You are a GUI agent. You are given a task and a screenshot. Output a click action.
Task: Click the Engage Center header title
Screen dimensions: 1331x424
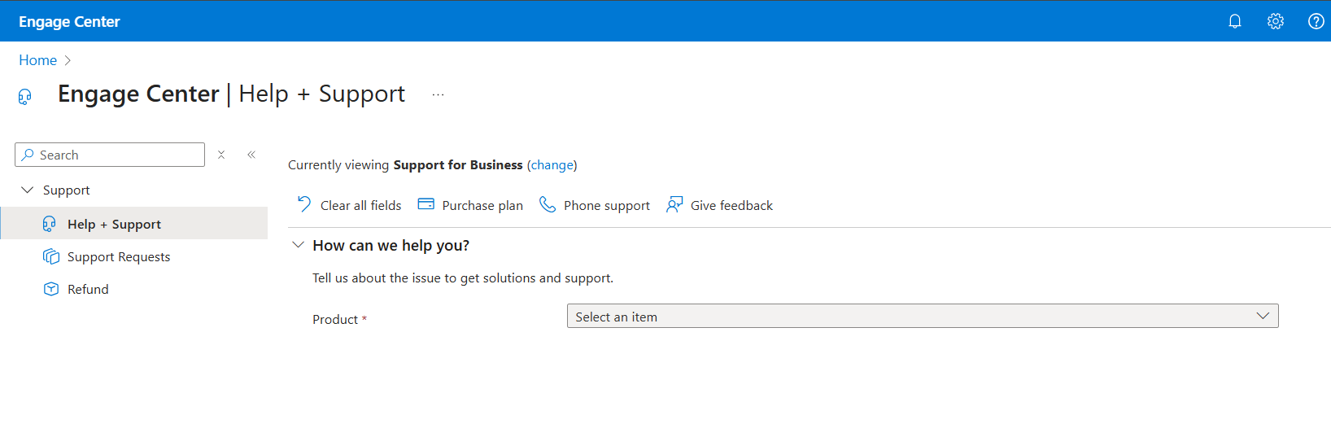point(69,22)
